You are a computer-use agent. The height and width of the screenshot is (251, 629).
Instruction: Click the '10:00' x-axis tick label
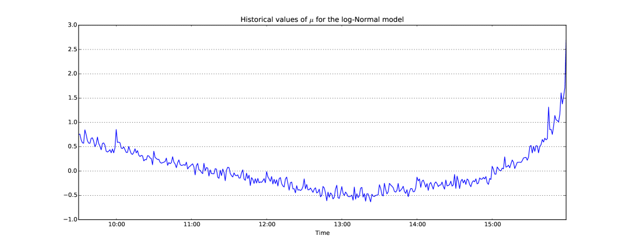click(x=117, y=225)
